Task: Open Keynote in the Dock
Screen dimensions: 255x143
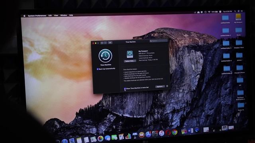Action: coord(135,136)
